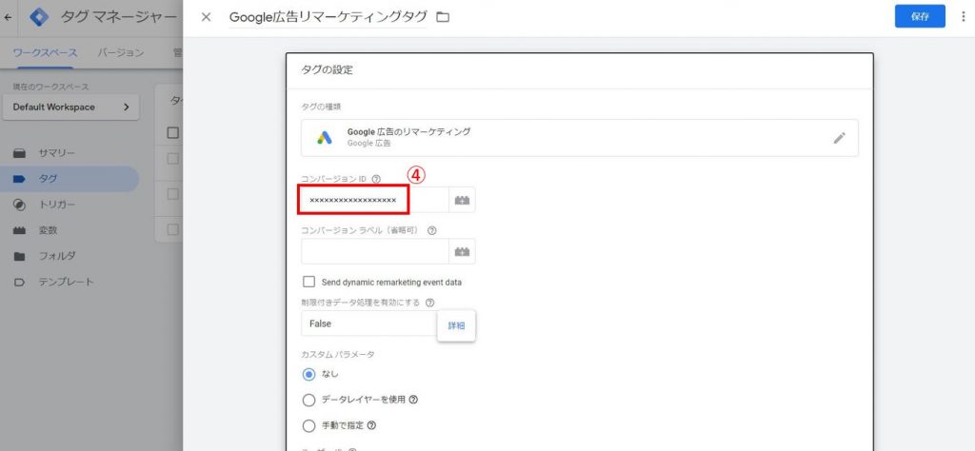
Task: Click the 保存 save button
Action: click(920, 17)
